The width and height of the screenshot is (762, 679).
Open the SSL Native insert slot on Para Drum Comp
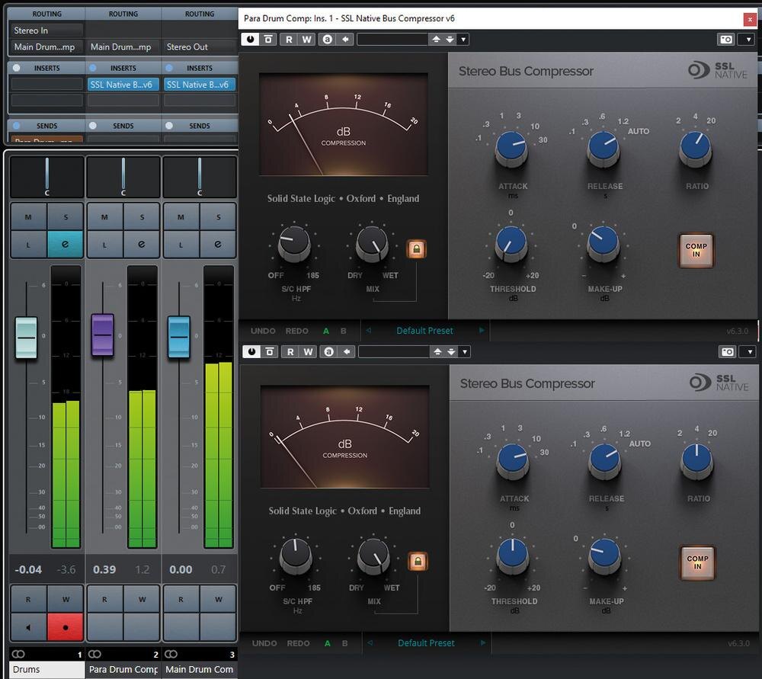123,85
